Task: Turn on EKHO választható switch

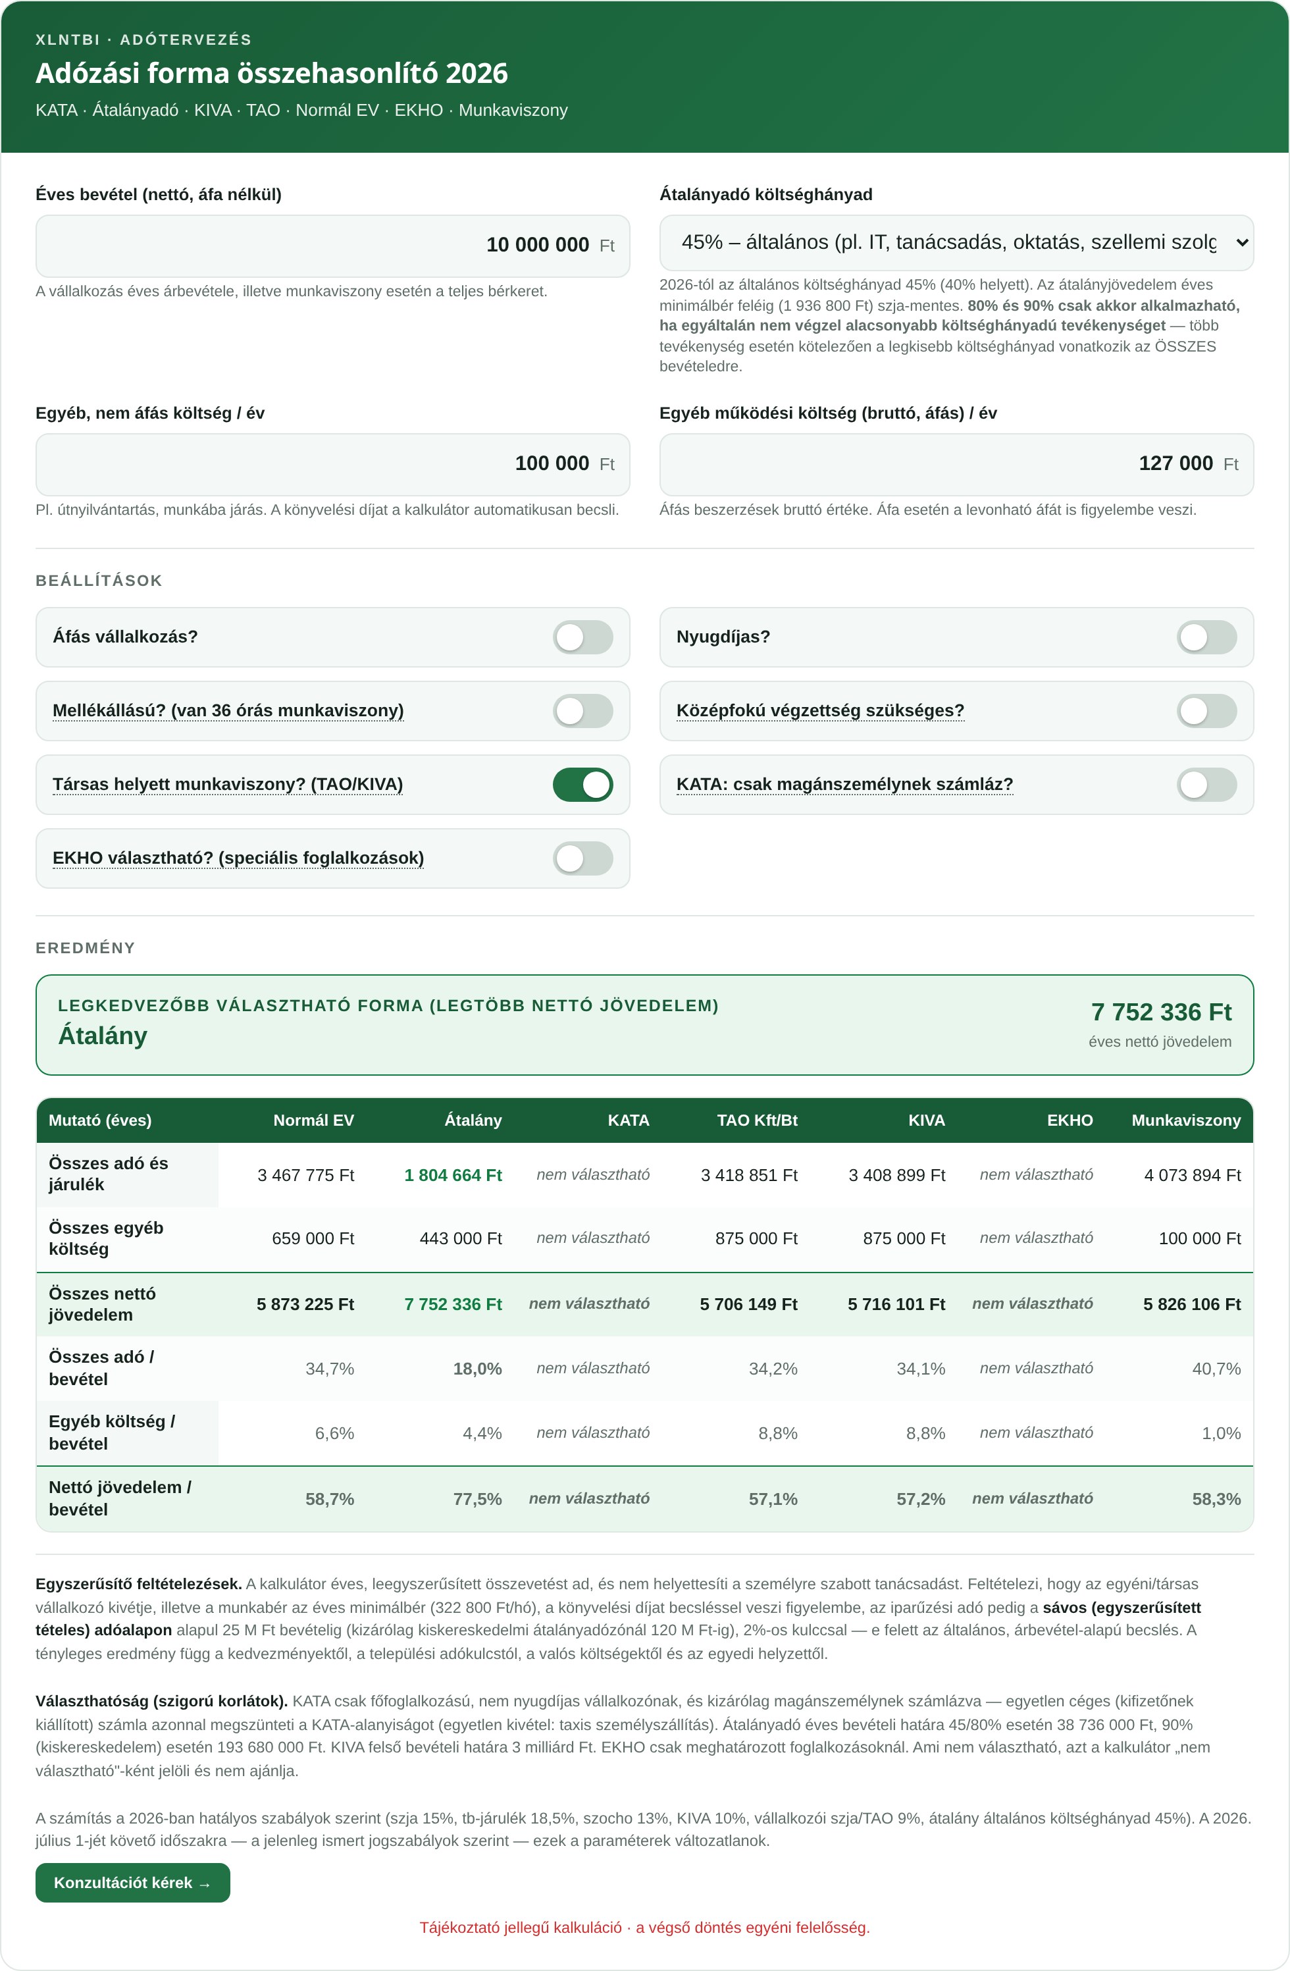Action: coord(583,858)
